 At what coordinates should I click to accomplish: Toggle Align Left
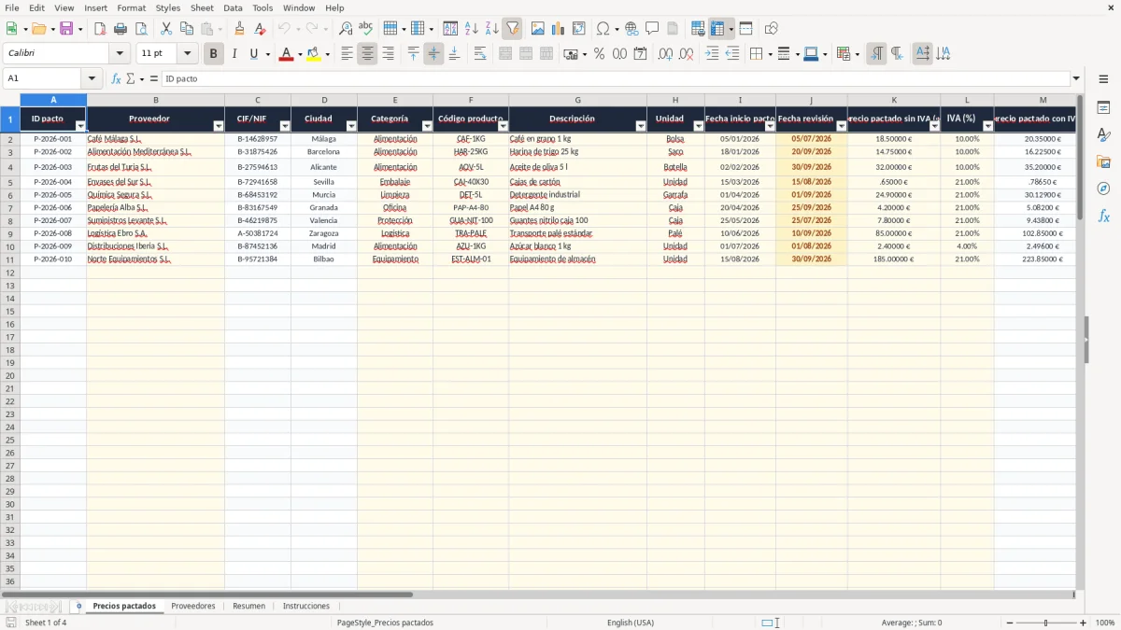[347, 54]
